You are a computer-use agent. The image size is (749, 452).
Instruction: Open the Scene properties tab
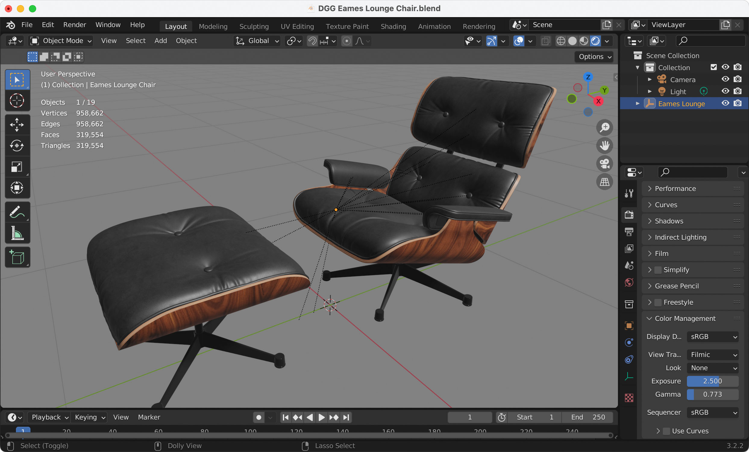tap(629, 266)
